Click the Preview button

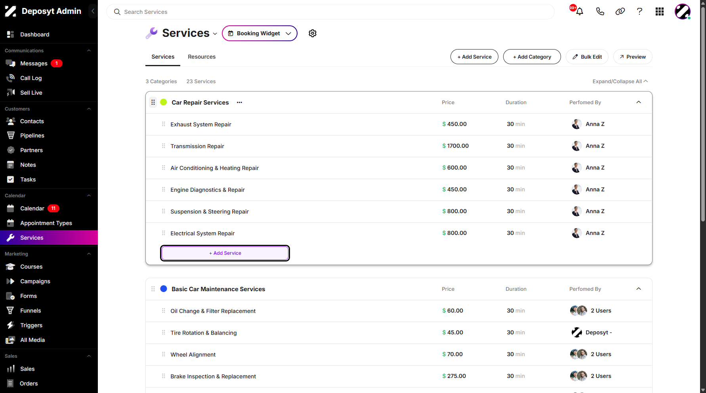[x=633, y=57]
